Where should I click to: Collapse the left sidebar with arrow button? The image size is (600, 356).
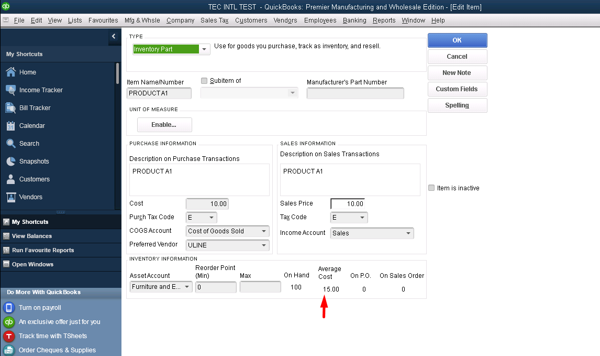[114, 36]
